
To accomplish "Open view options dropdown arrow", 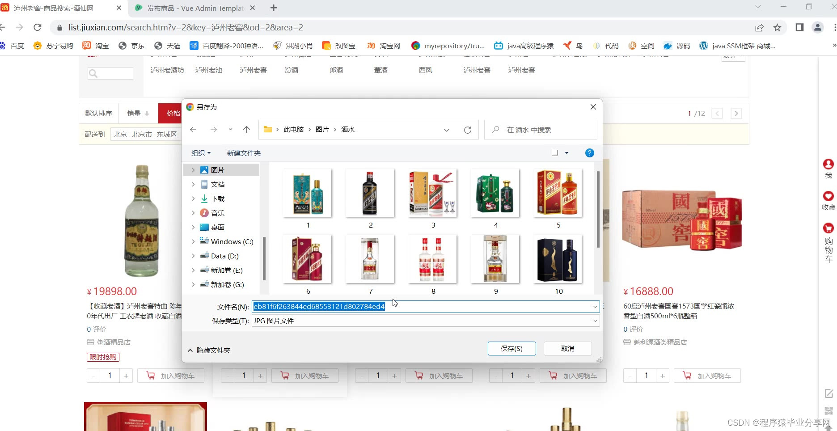I will pos(566,153).
